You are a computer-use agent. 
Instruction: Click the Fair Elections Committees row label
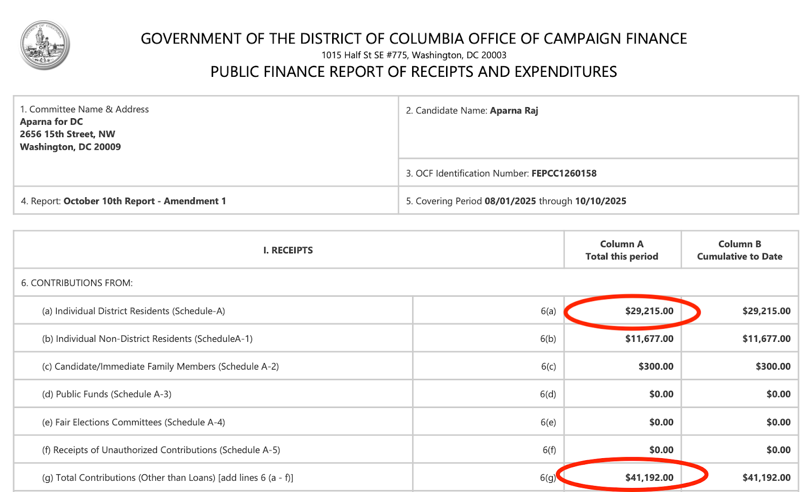click(x=134, y=422)
